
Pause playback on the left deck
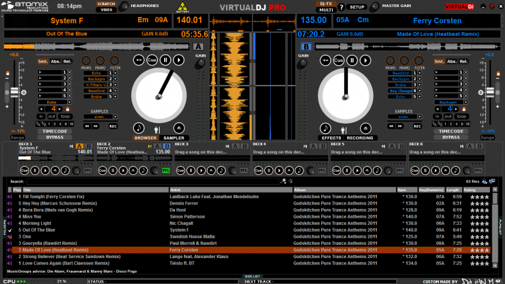point(165,60)
